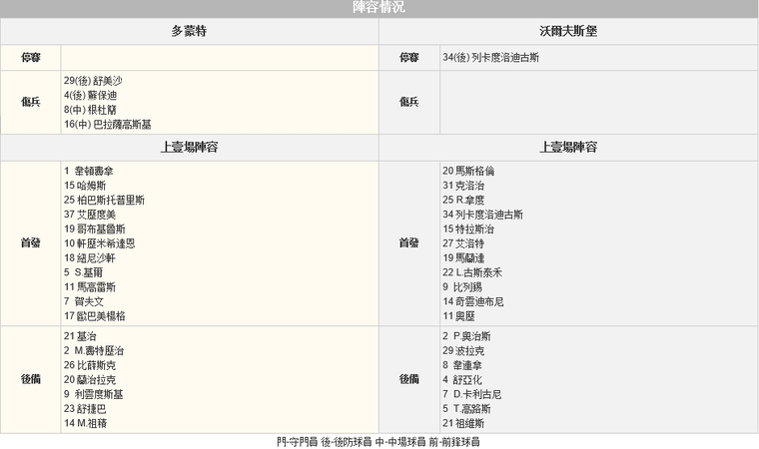759x449 pixels.
Task: Select starter '34 列卡度洛迪古斯' in the 首發 list
Action: click(x=482, y=215)
